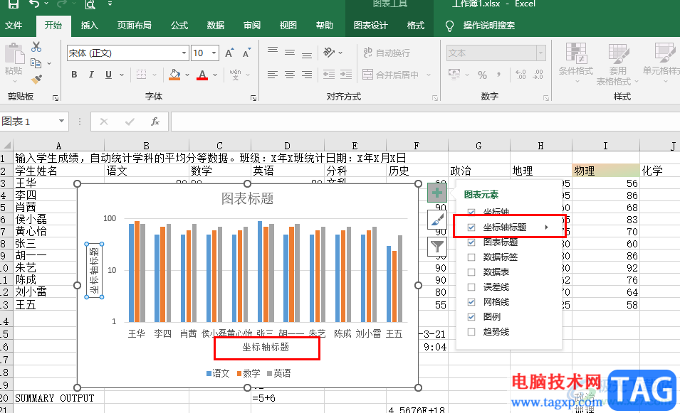Viewport: 680px width, 413px height.
Task: Apply bold formatting (B)
Action: coord(74,75)
